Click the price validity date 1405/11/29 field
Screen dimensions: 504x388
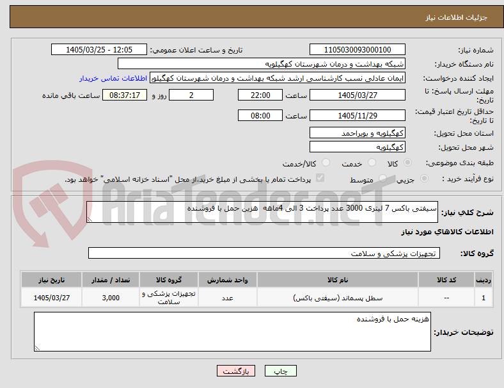tap(358, 115)
